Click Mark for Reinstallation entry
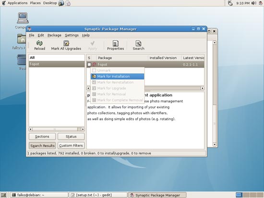Image resolution: width=264 pixels, height=198 pixels. coord(117,82)
